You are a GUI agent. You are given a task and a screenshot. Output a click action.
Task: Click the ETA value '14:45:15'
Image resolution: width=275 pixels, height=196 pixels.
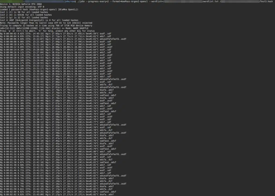point(38,34)
